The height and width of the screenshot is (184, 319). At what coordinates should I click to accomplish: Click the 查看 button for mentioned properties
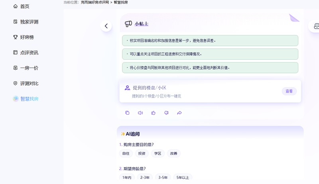tap(289, 91)
